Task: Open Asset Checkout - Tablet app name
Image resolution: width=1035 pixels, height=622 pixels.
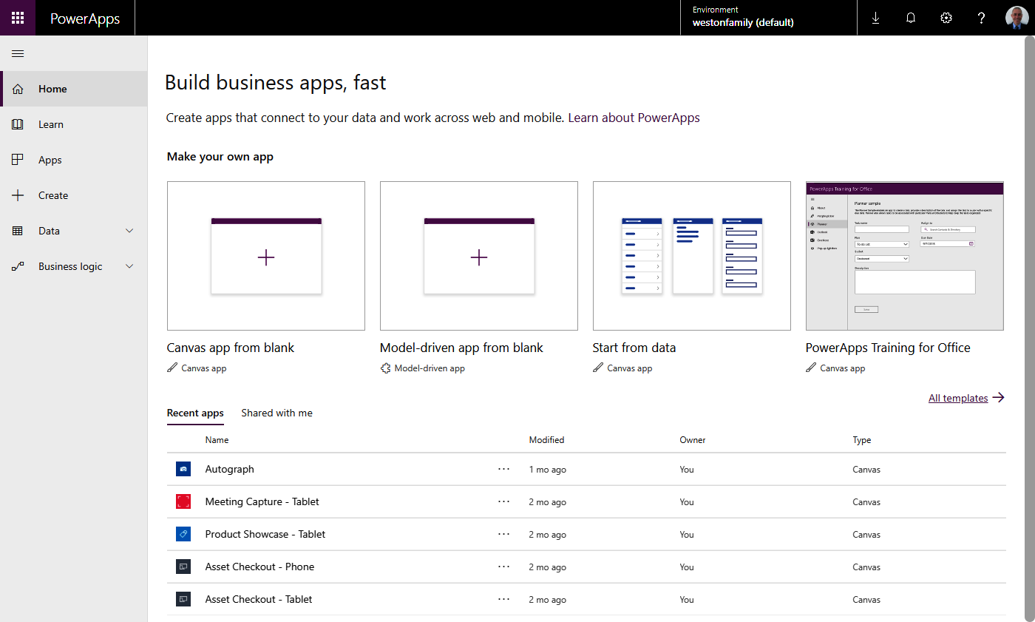Action: click(259, 599)
